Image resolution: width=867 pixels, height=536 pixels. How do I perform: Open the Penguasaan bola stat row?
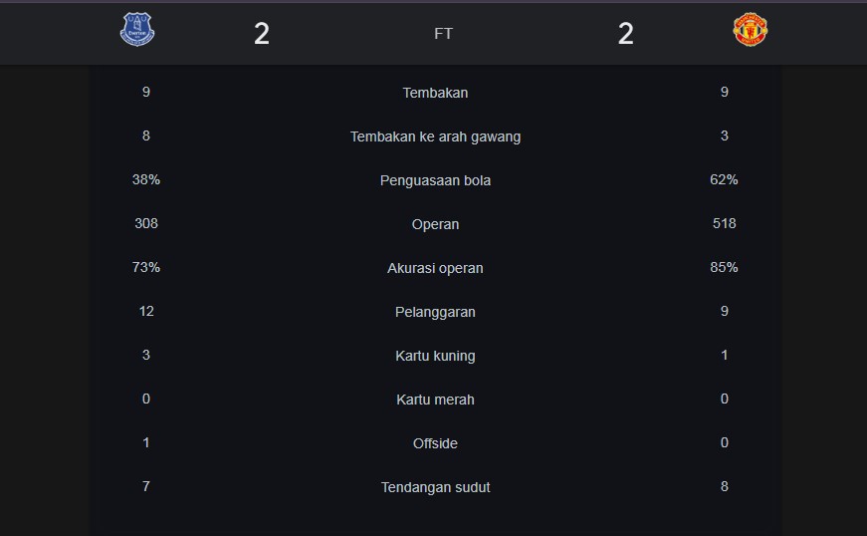tap(435, 180)
